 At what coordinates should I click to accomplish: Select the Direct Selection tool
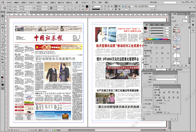(3, 19)
